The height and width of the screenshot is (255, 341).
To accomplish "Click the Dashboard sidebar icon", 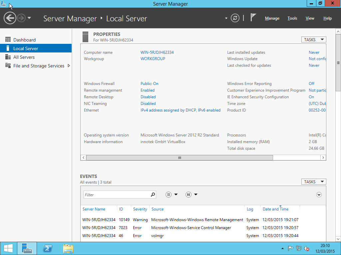I will (8, 40).
